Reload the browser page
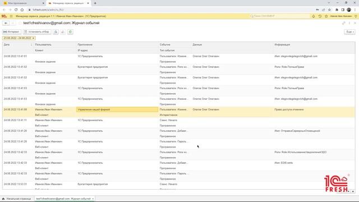 click(16, 10)
